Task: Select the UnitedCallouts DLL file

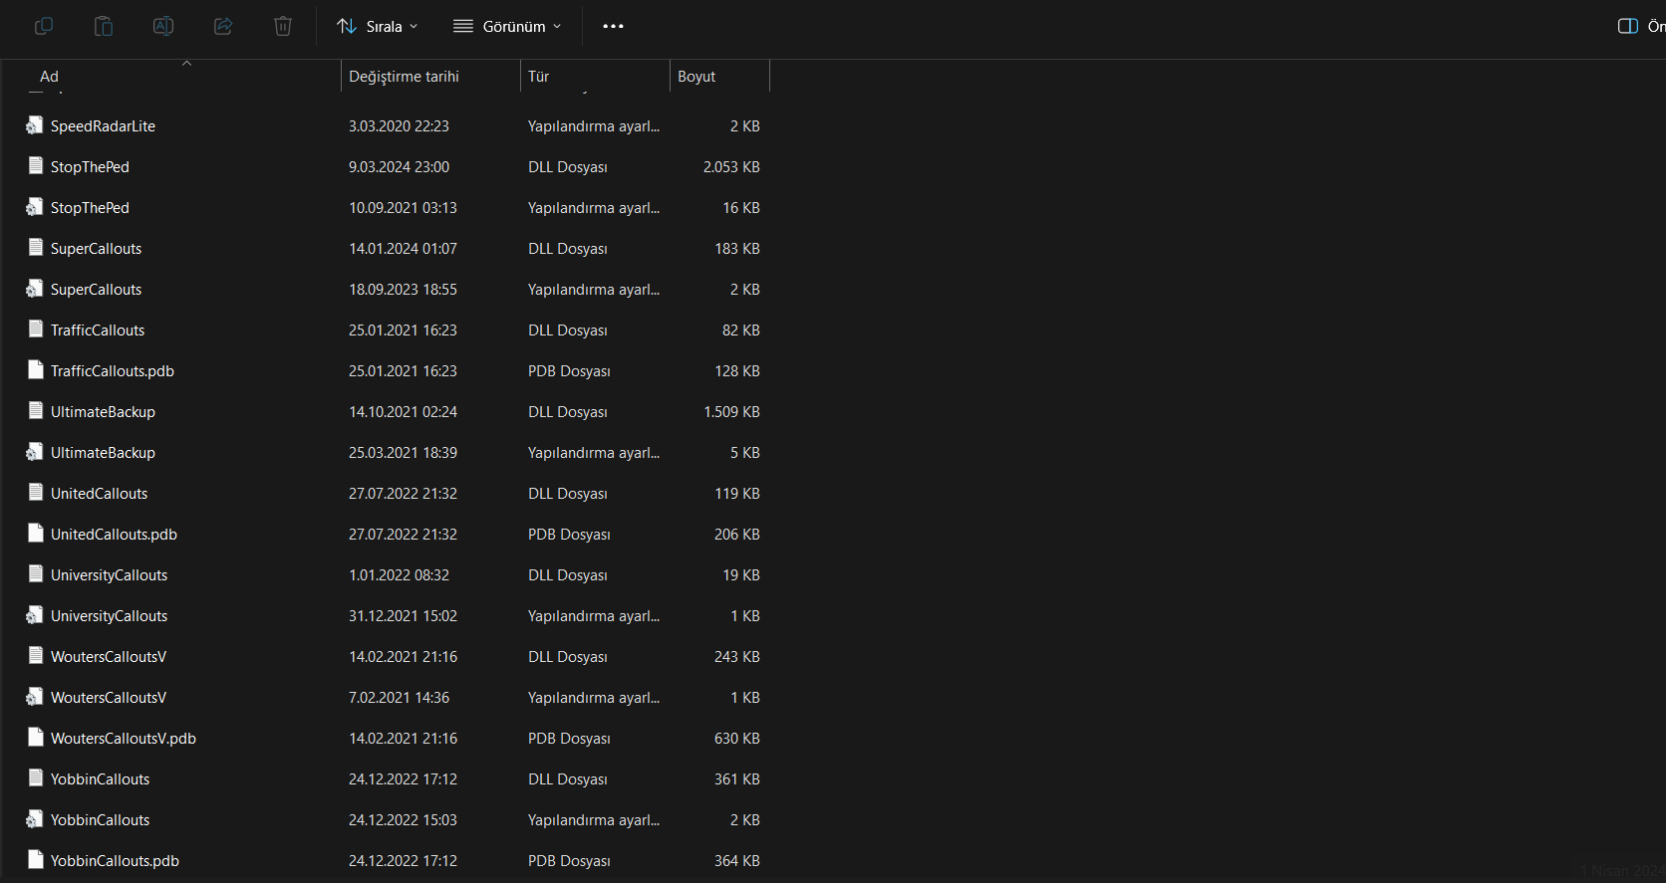Action: click(99, 494)
